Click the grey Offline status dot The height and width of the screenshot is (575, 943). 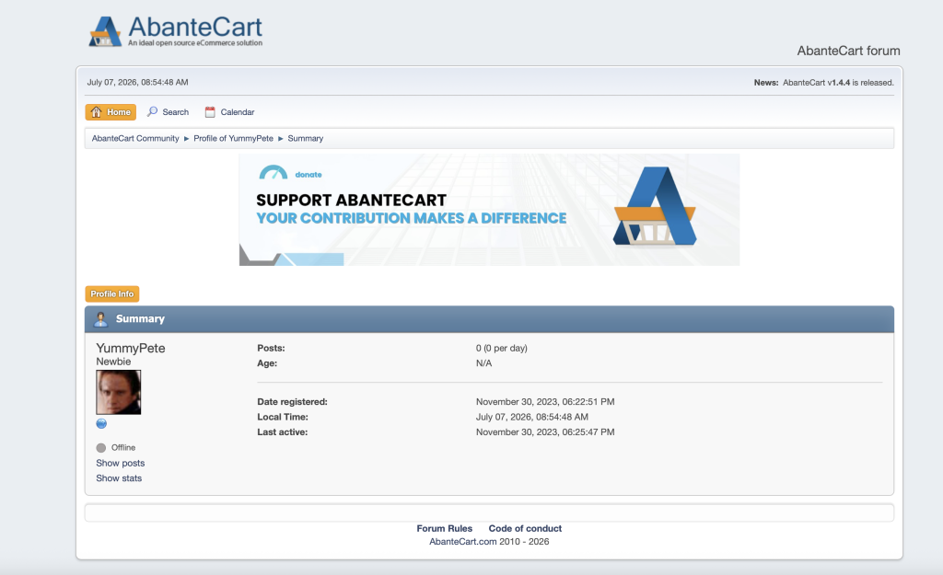point(101,448)
